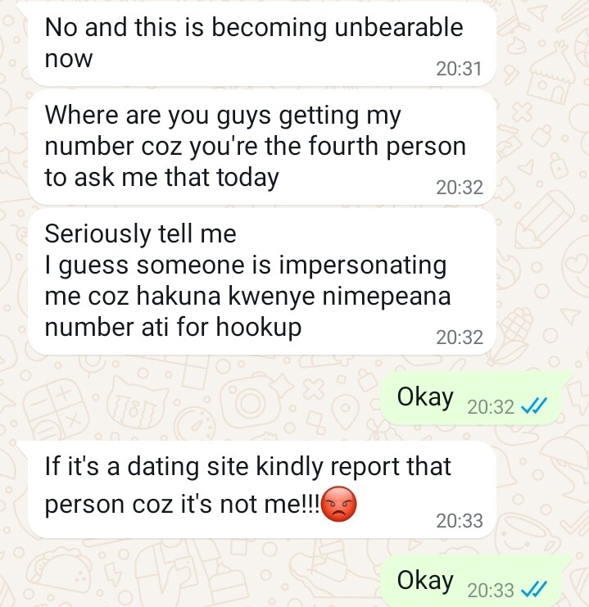Viewport: 589px width, 607px height.
Task: Select the 'No and this is becoming unbearable' message
Action: (x=262, y=43)
